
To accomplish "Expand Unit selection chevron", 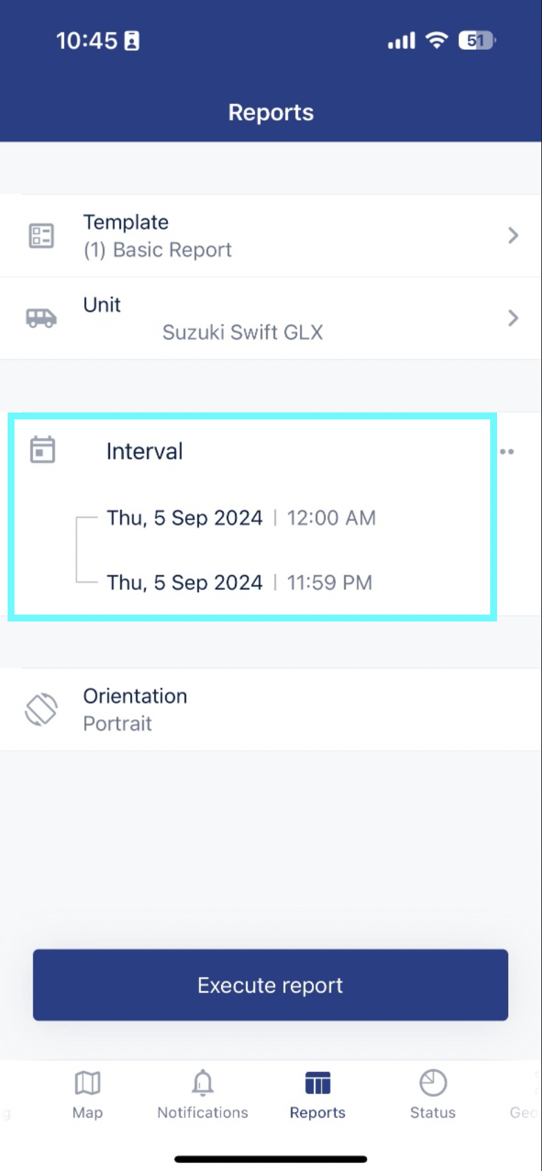I will coord(513,318).
